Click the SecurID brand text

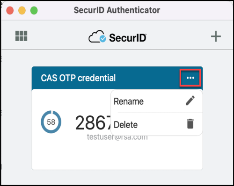click(x=128, y=38)
